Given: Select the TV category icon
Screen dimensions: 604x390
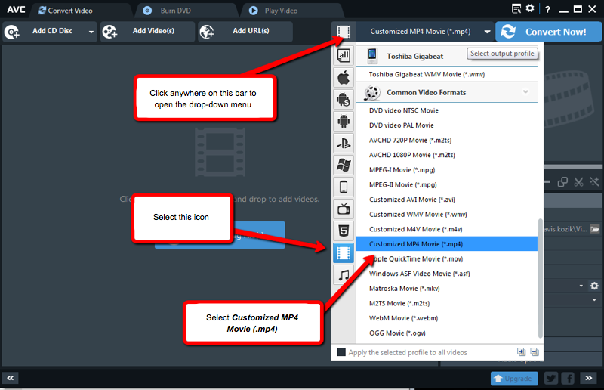Looking at the screenshot, I should click(344, 209).
